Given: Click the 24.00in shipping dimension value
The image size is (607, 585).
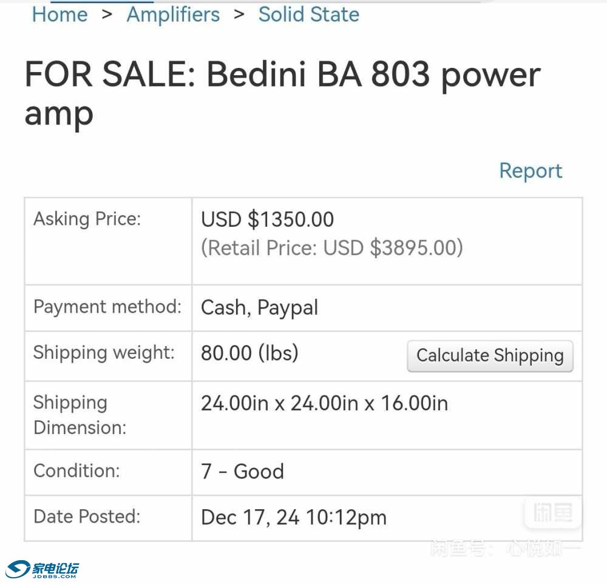Looking at the screenshot, I should click(324, 403).
